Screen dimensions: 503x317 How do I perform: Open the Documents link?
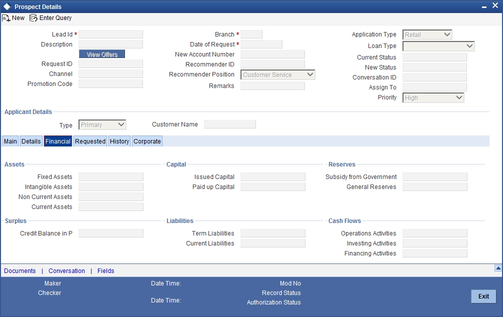(20, 271)
